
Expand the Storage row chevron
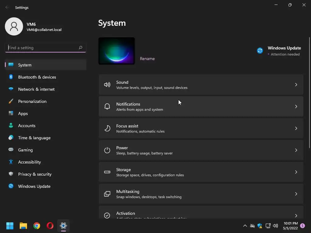(x=296, y=172)
